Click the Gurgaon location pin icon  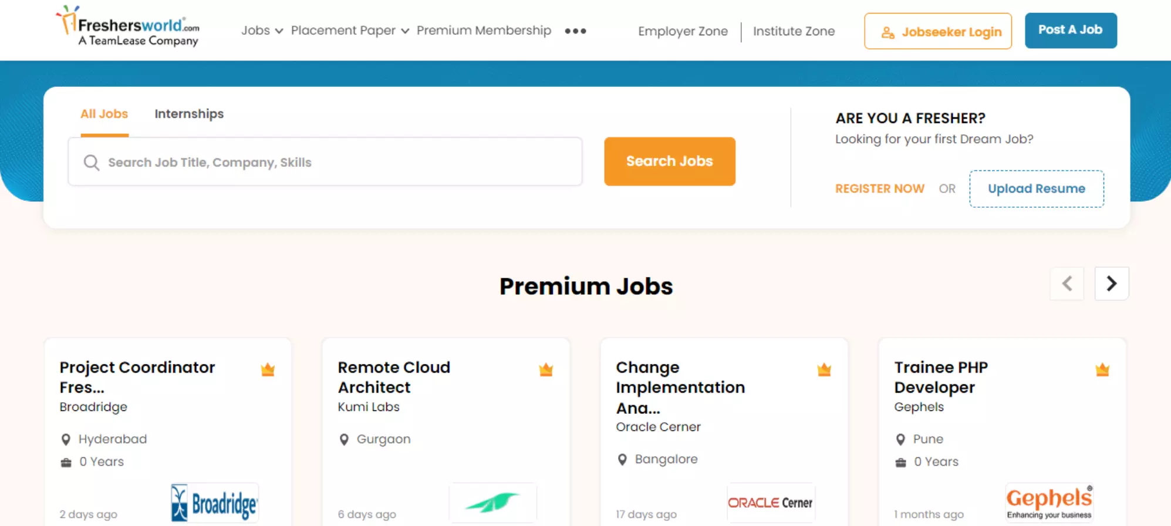coord(344,440)
